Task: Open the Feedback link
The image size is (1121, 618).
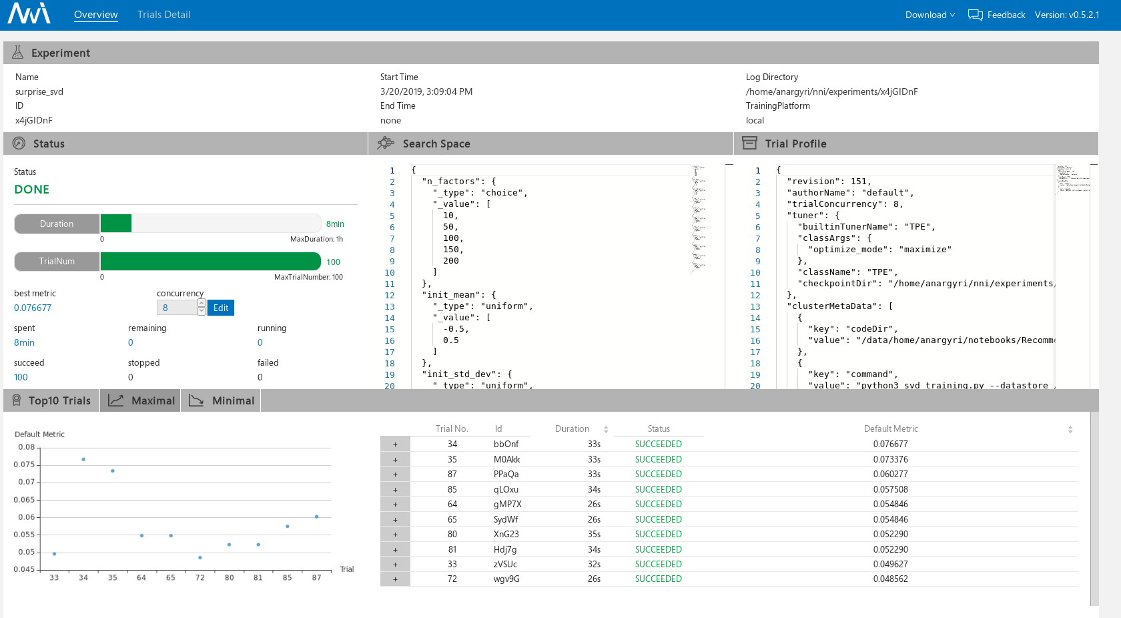Action: (x=1006, y=15)
